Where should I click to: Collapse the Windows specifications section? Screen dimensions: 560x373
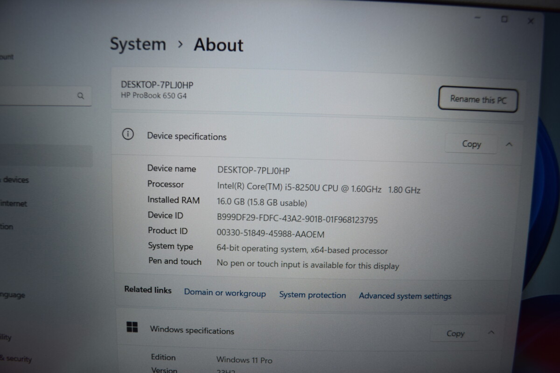point(491,333)
